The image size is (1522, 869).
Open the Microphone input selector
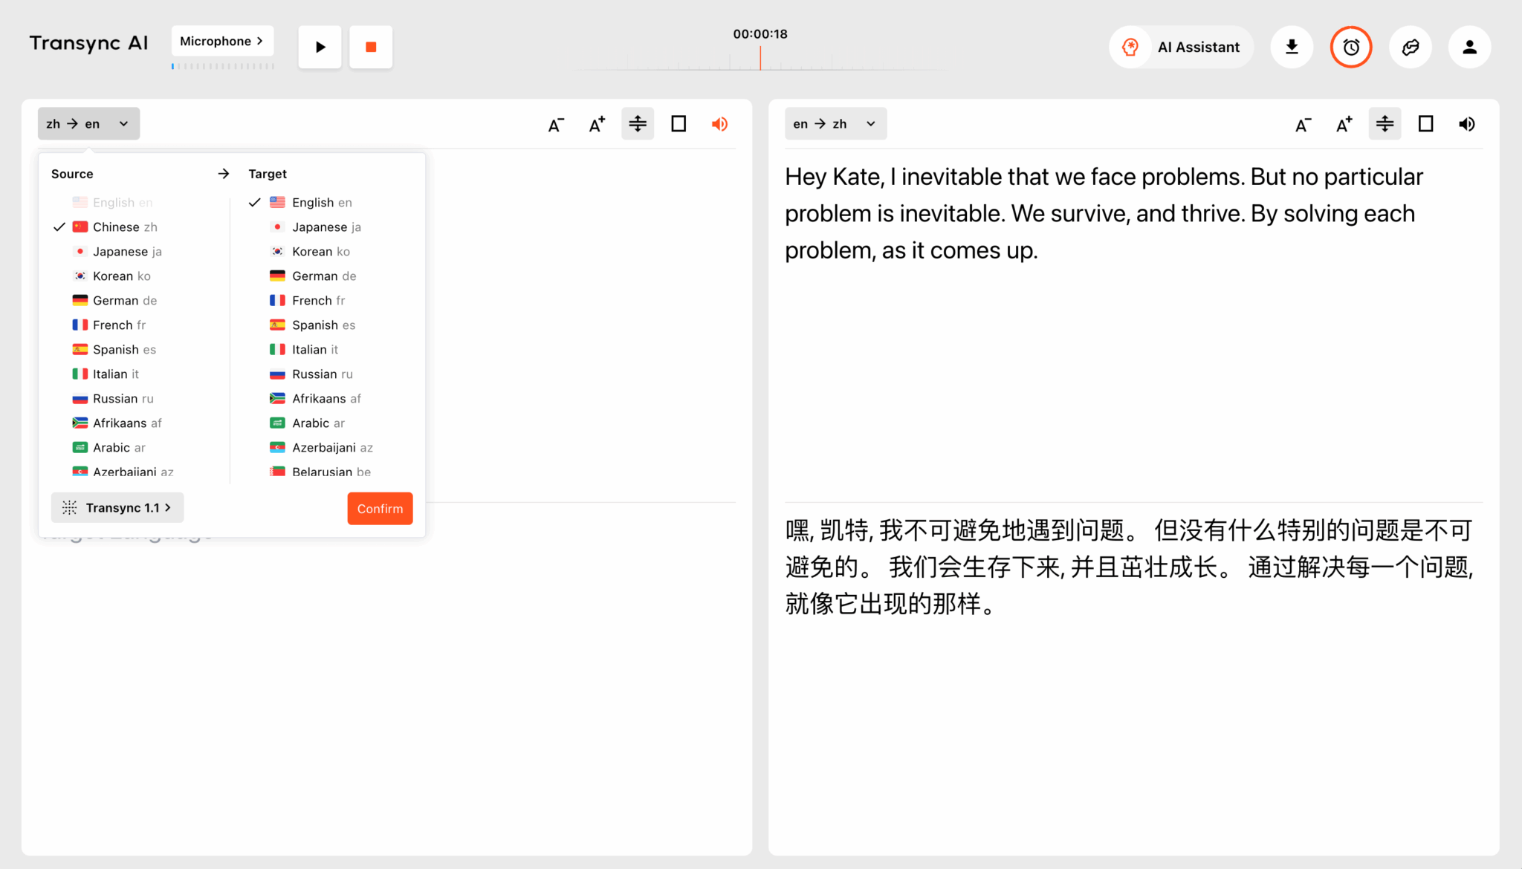(x=222, y=41)
